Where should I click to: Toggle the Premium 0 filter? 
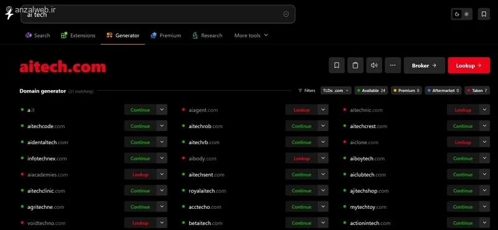click(x=406, y=91)
